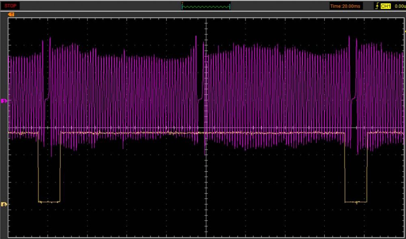
Task: Click bottom of the left yellow low pulse
Action: pyautogui.click(x=49, y=202)
